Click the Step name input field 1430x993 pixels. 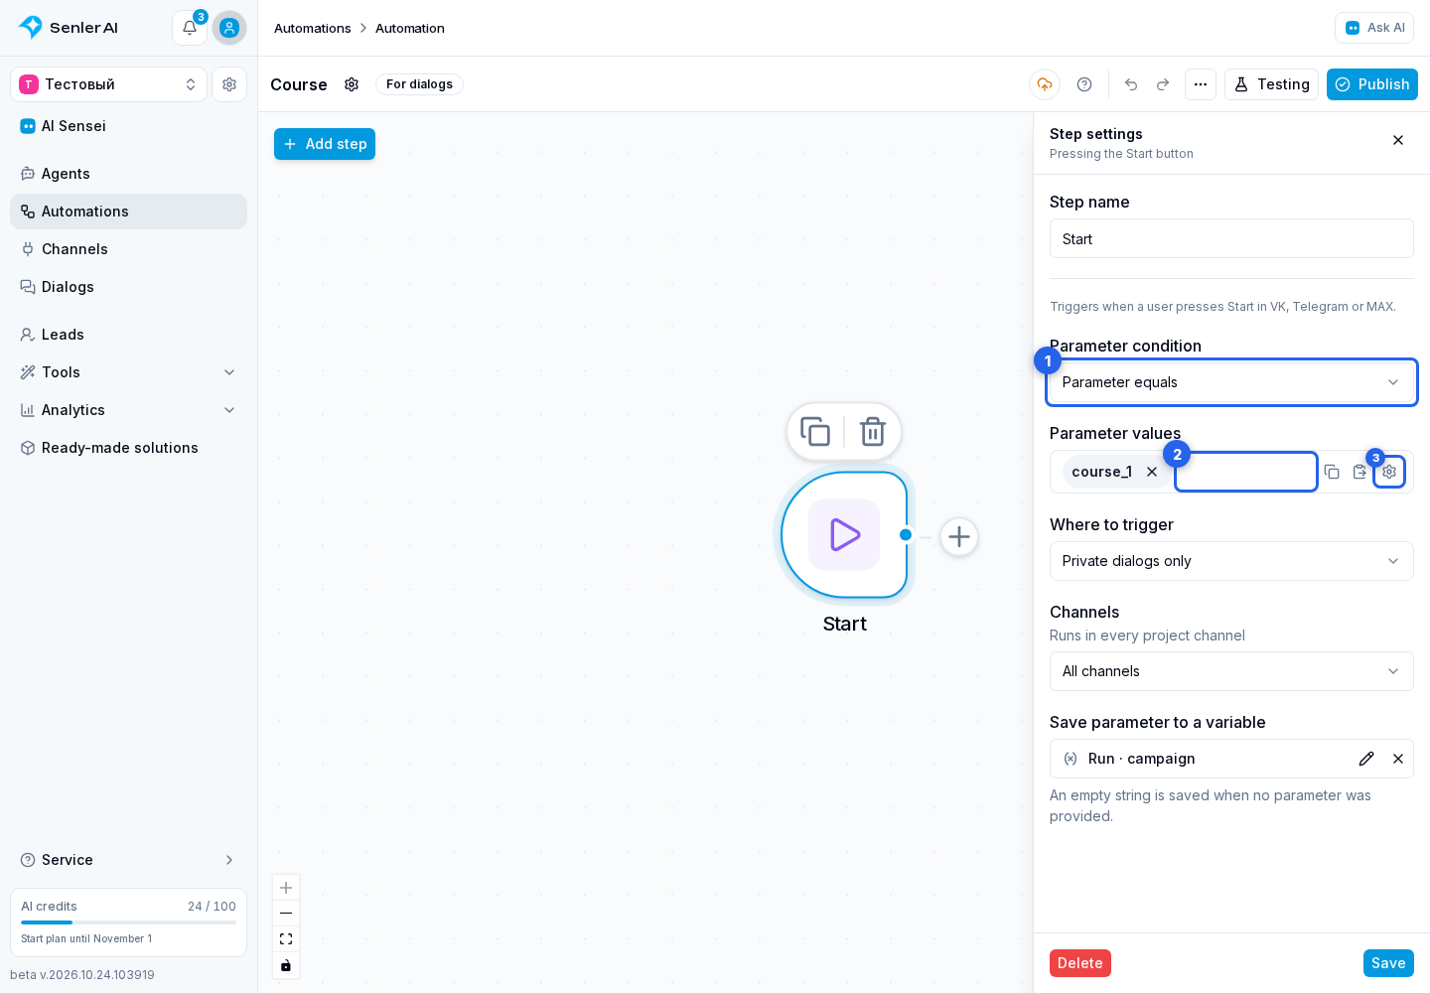tap(1231, 239)
